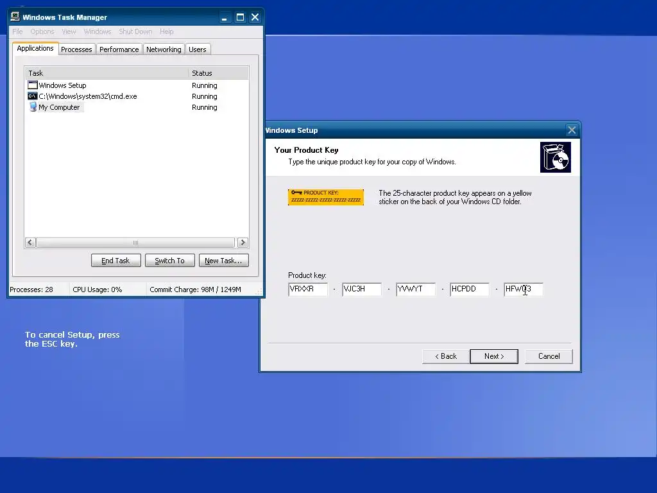The width and height of the screenshot is (657, 493).
Task: Minimize the Windows Task Manager window
Action: (225, 17)
